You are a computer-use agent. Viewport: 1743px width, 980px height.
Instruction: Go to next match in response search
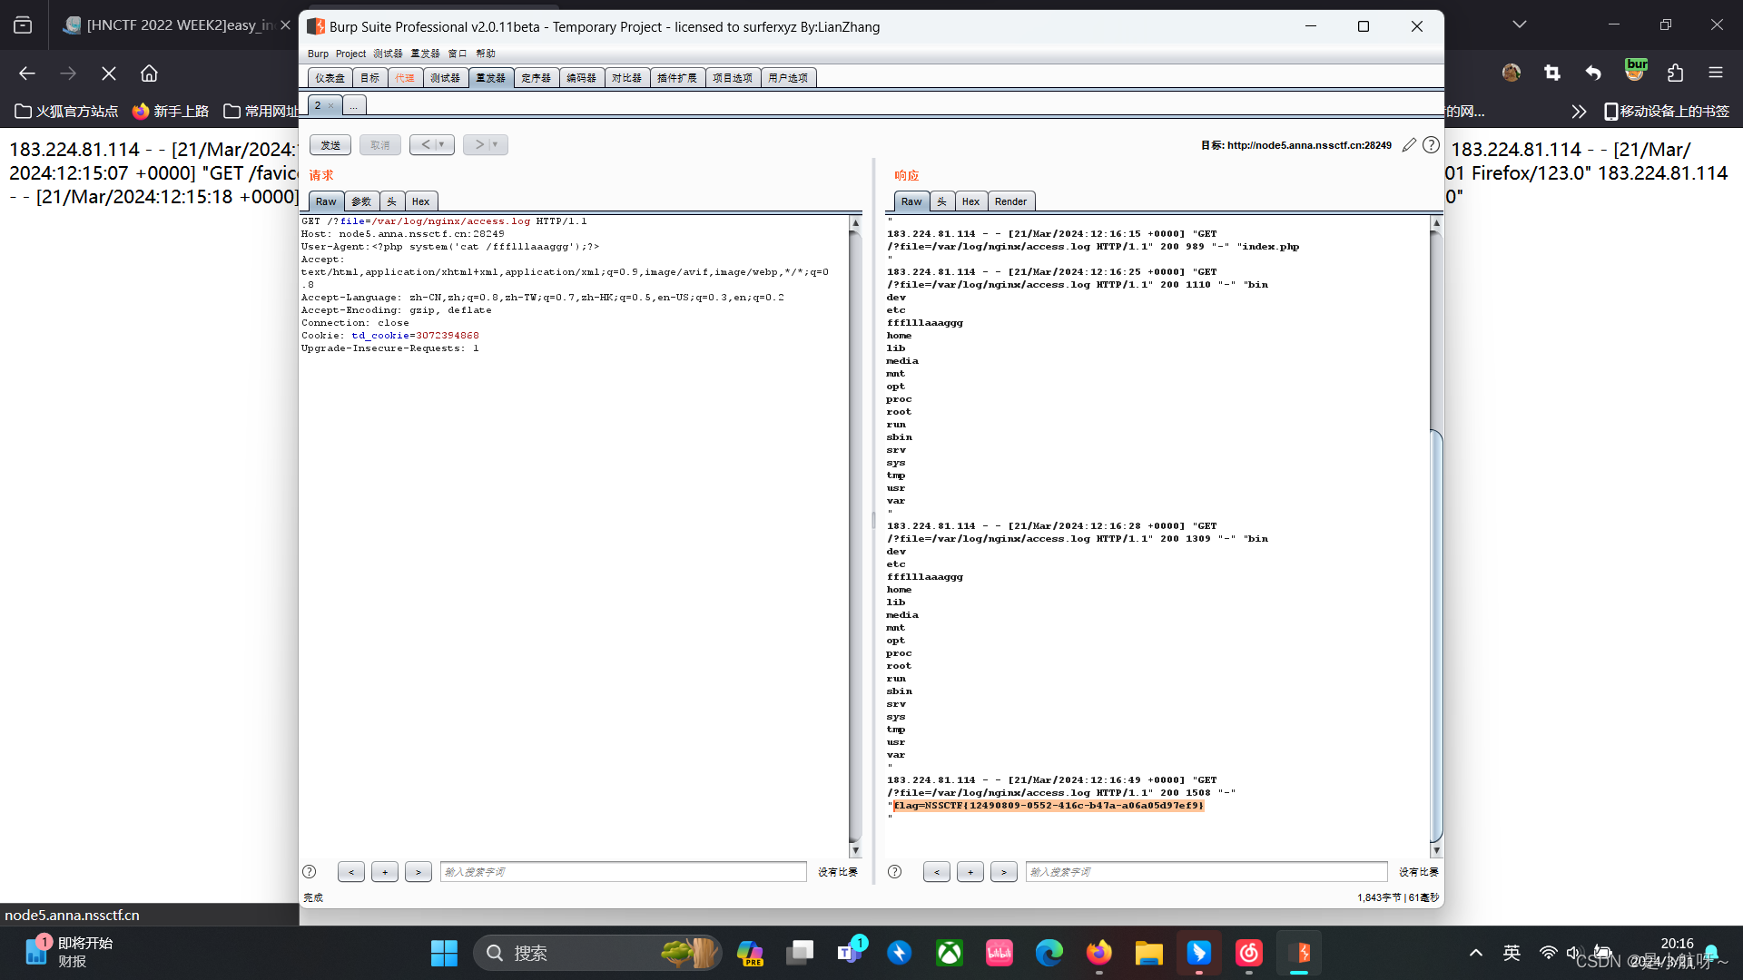1003,872
